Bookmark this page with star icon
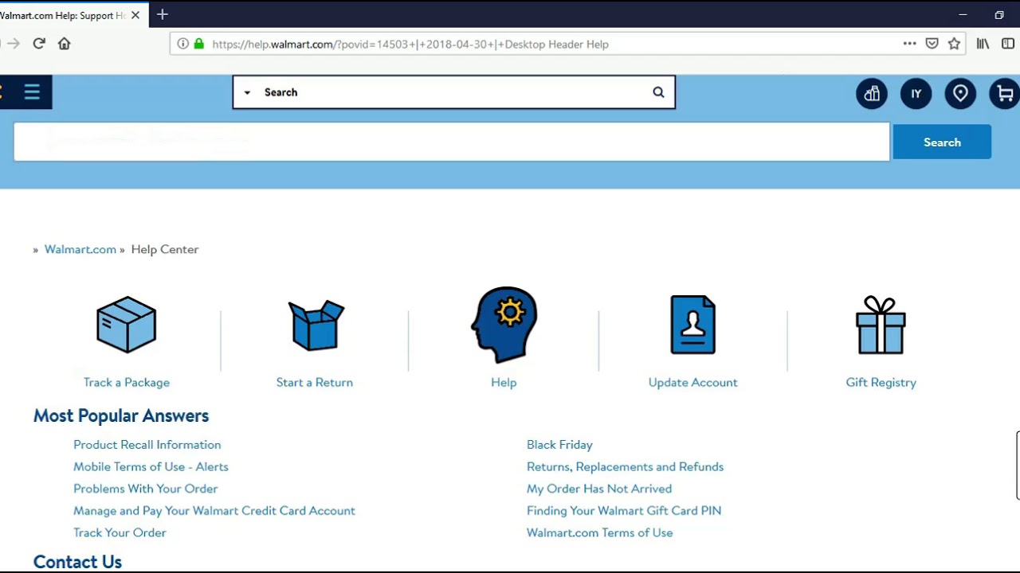This screenshot has height=573, width=1020. [x=954, y=44]
